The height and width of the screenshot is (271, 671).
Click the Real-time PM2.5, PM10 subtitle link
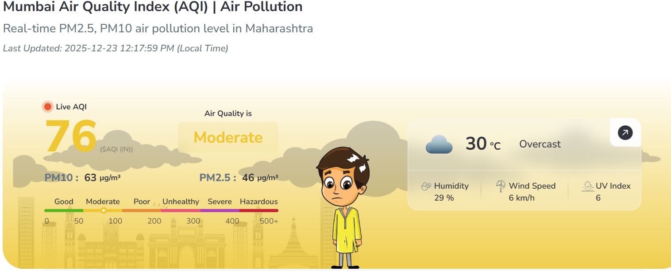click(158, 28)
